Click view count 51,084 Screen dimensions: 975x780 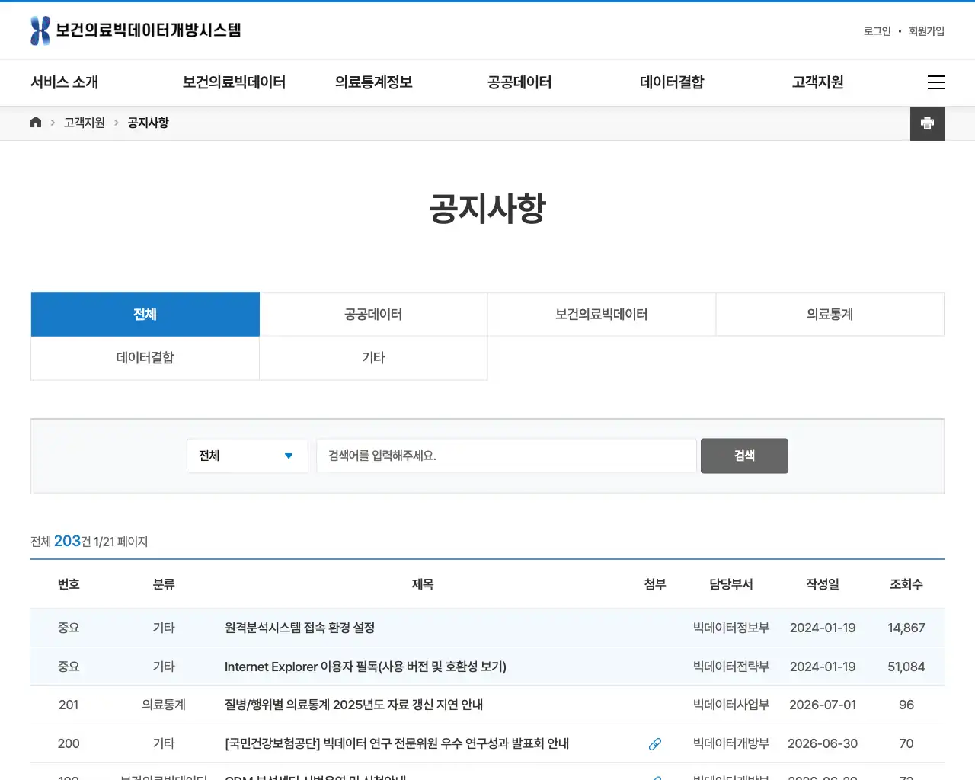click(x=906, y=667)
